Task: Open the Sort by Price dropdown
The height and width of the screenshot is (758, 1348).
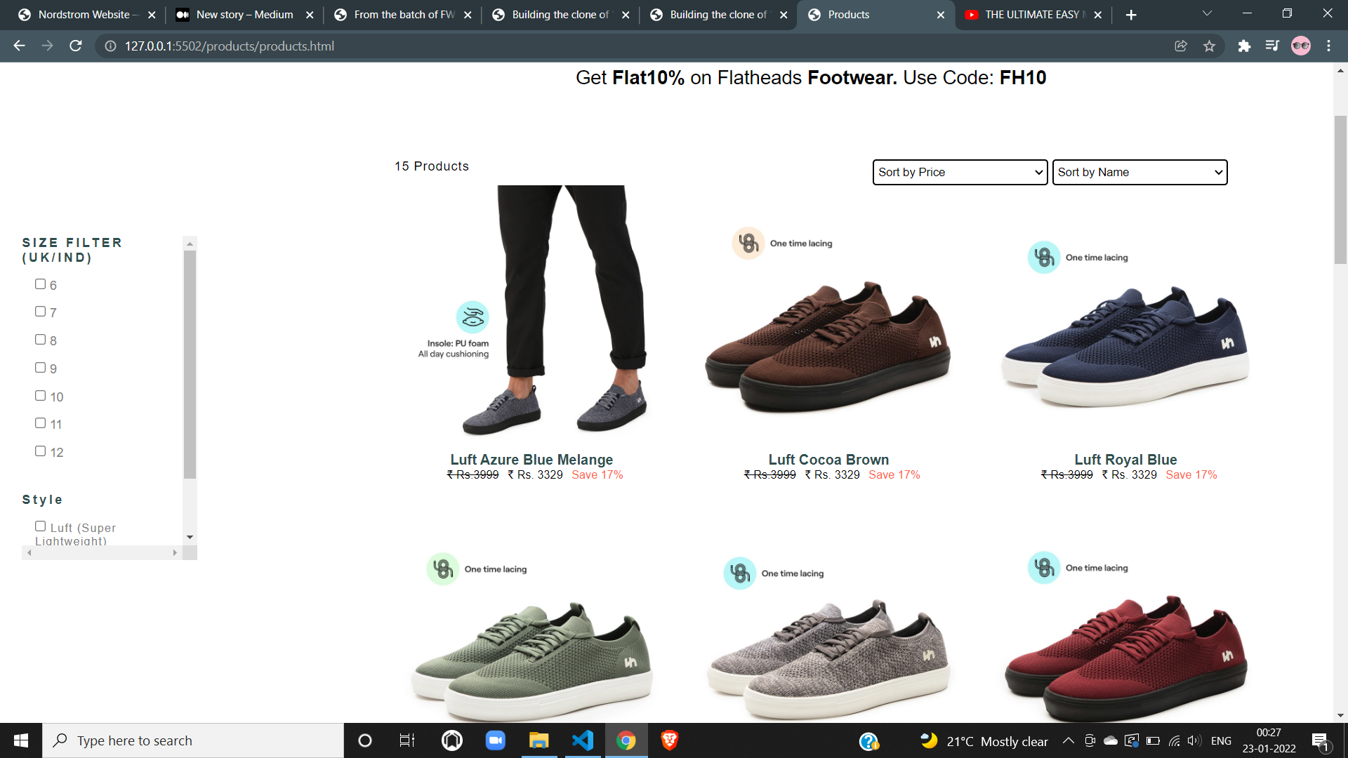Action: pyautogui.click(x=960, y=172)
